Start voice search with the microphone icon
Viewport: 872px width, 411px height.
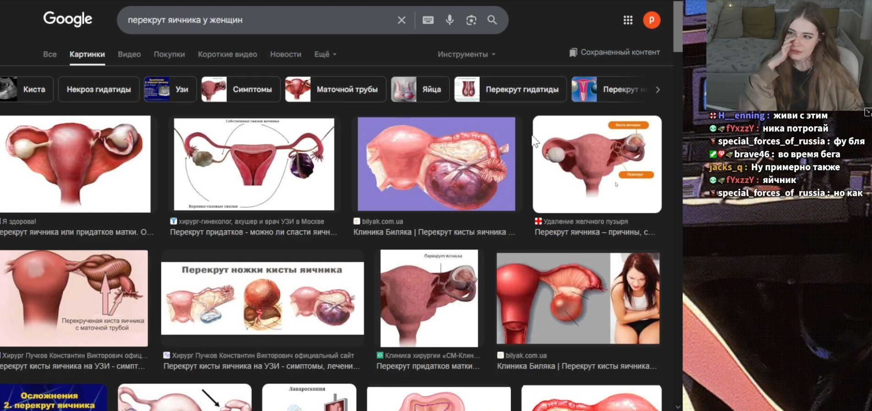coord(450,20)
